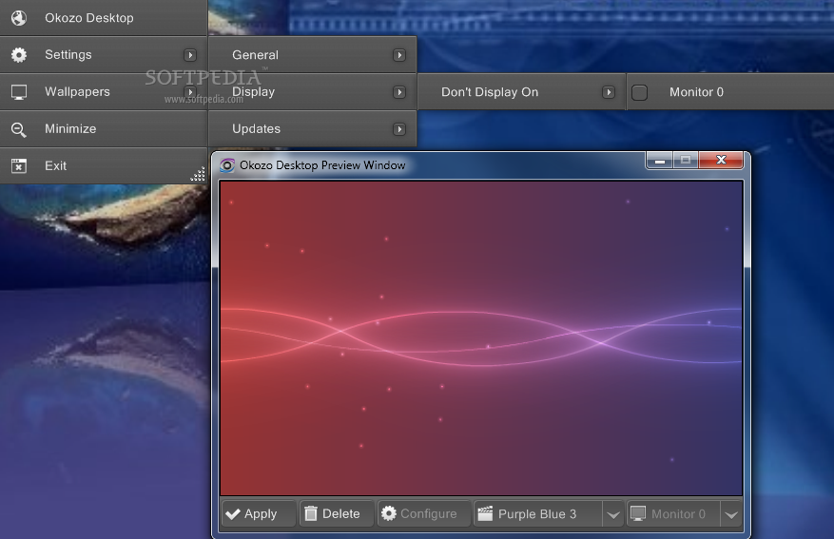Expand the General submenu arrow
This screenshot has height=539, width=834.
pos(398,55)
